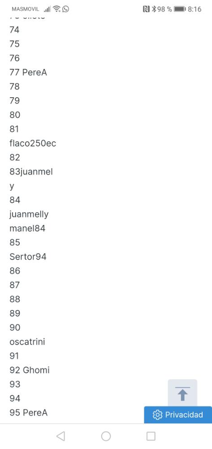Viewport: 212px width, 449px height.
Task: Tap the WhatsApp status bar icon
Action: coord(66,9)
